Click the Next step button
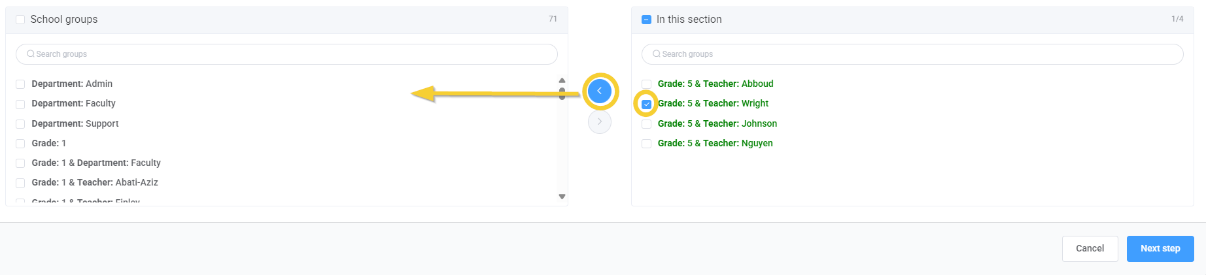 (x=1160, y=249)
